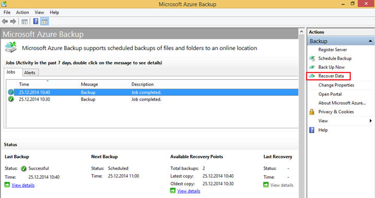375x198 pixels.
Task: Click the blue help book toolbar icon
Action: [36, 21]
